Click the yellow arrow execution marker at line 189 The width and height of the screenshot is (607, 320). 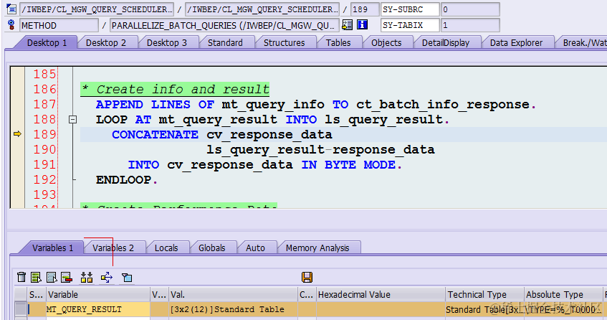[x=17, y=134]
